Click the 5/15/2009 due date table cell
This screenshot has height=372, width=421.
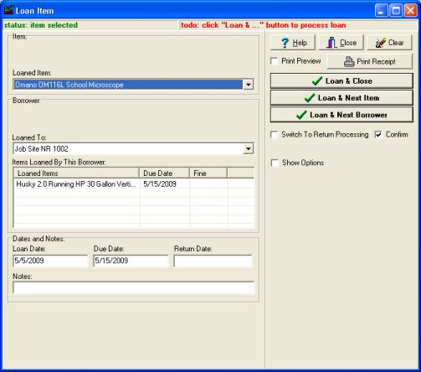tap(160, 184)
